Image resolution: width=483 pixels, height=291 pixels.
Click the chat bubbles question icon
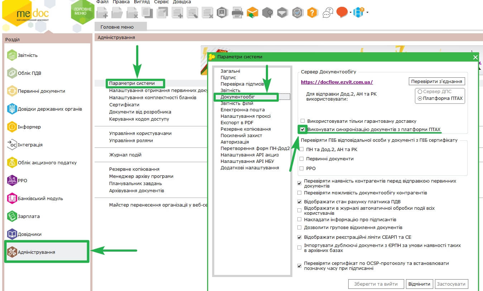click(x=328, y=13)
